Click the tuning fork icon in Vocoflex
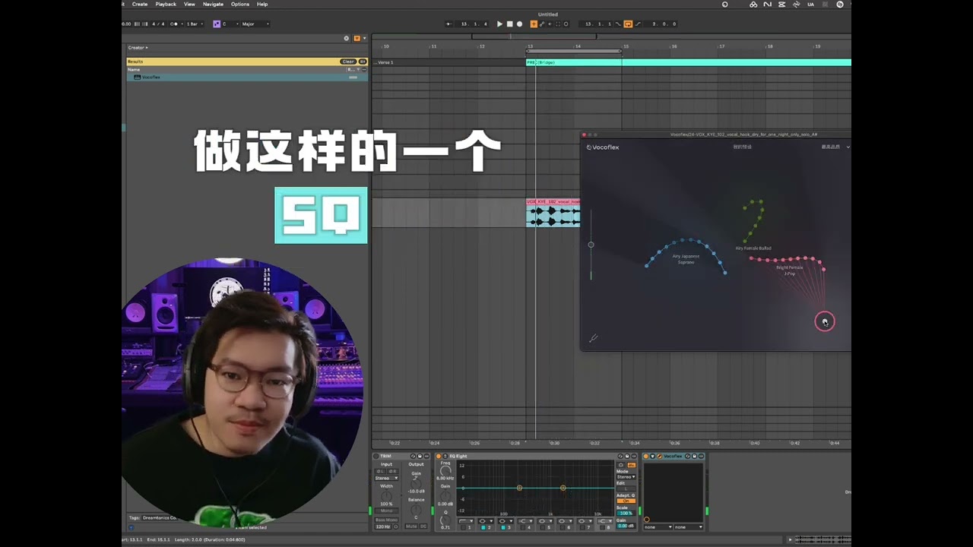This screenshot has width=973, height=547. (x=593, y=338)
